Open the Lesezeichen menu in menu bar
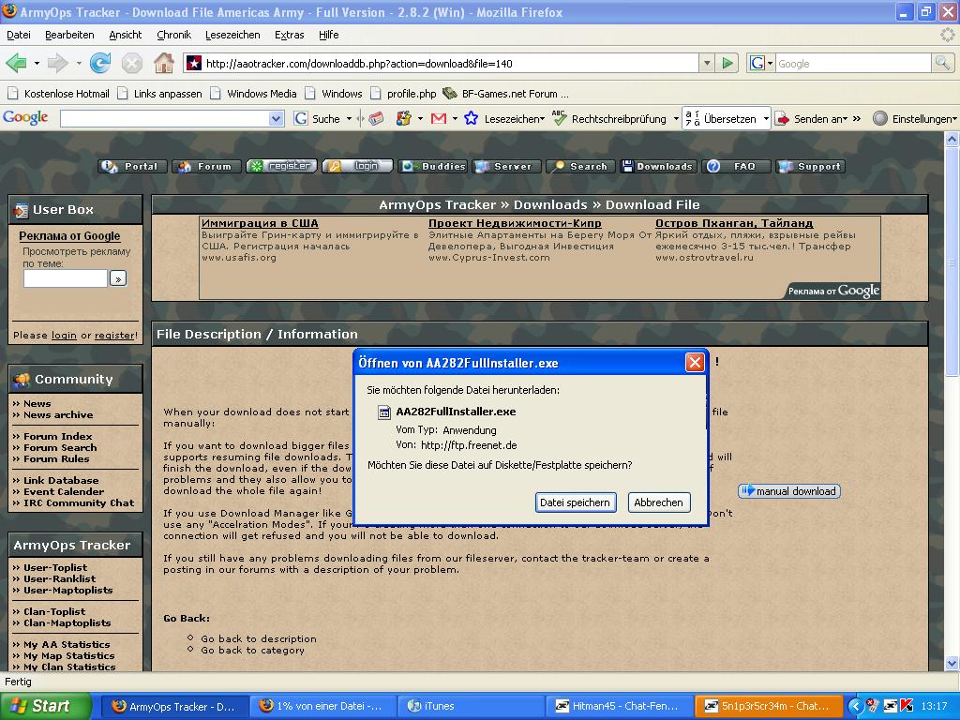The height and width of the screenshot is (720, 960). click(x=232, y=35)
